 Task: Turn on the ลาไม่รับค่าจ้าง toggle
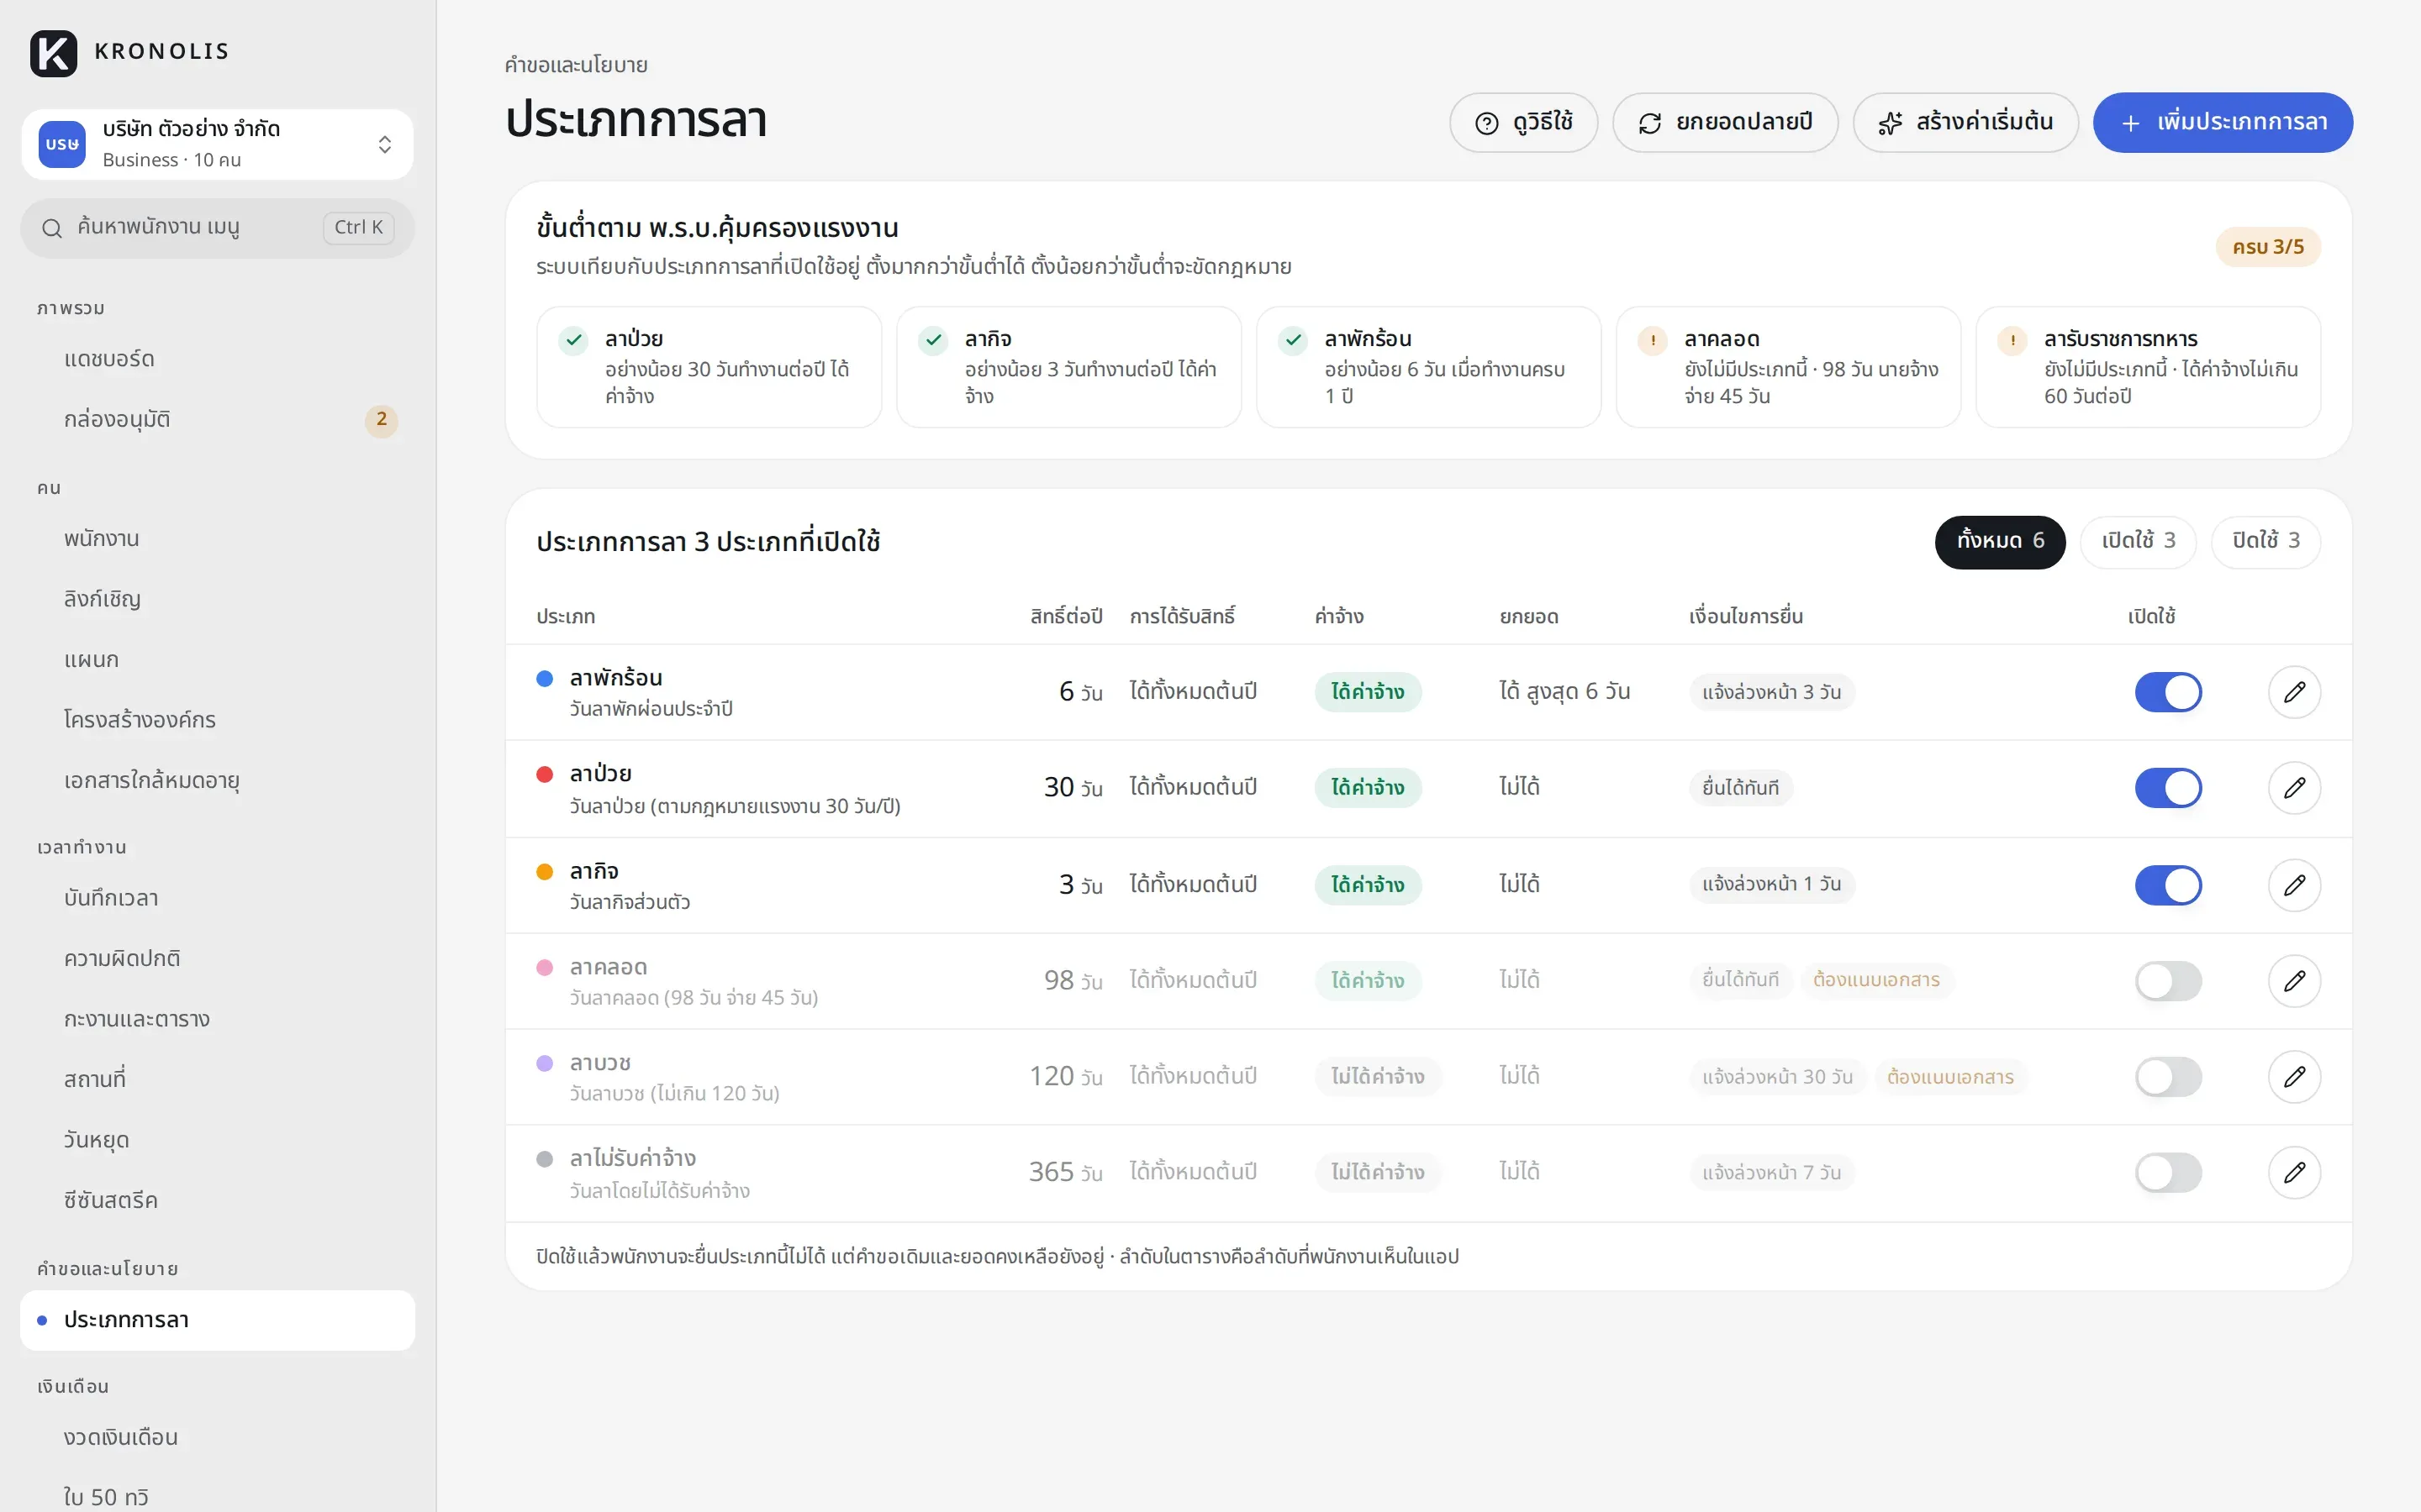[2168, 1172]
